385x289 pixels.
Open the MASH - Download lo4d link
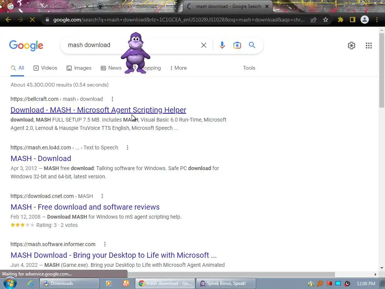tap(41, 158)
